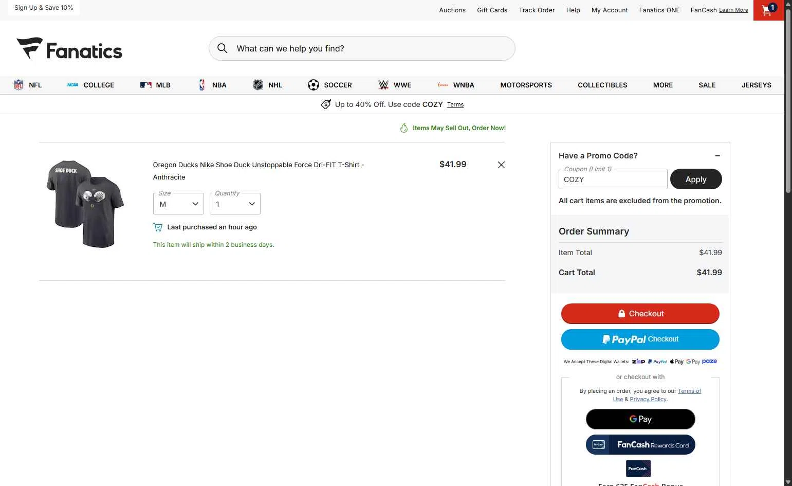The width and height of the screenshot is (792, 486).
Task: Open the Privacy Policy link
Action: 648,399
